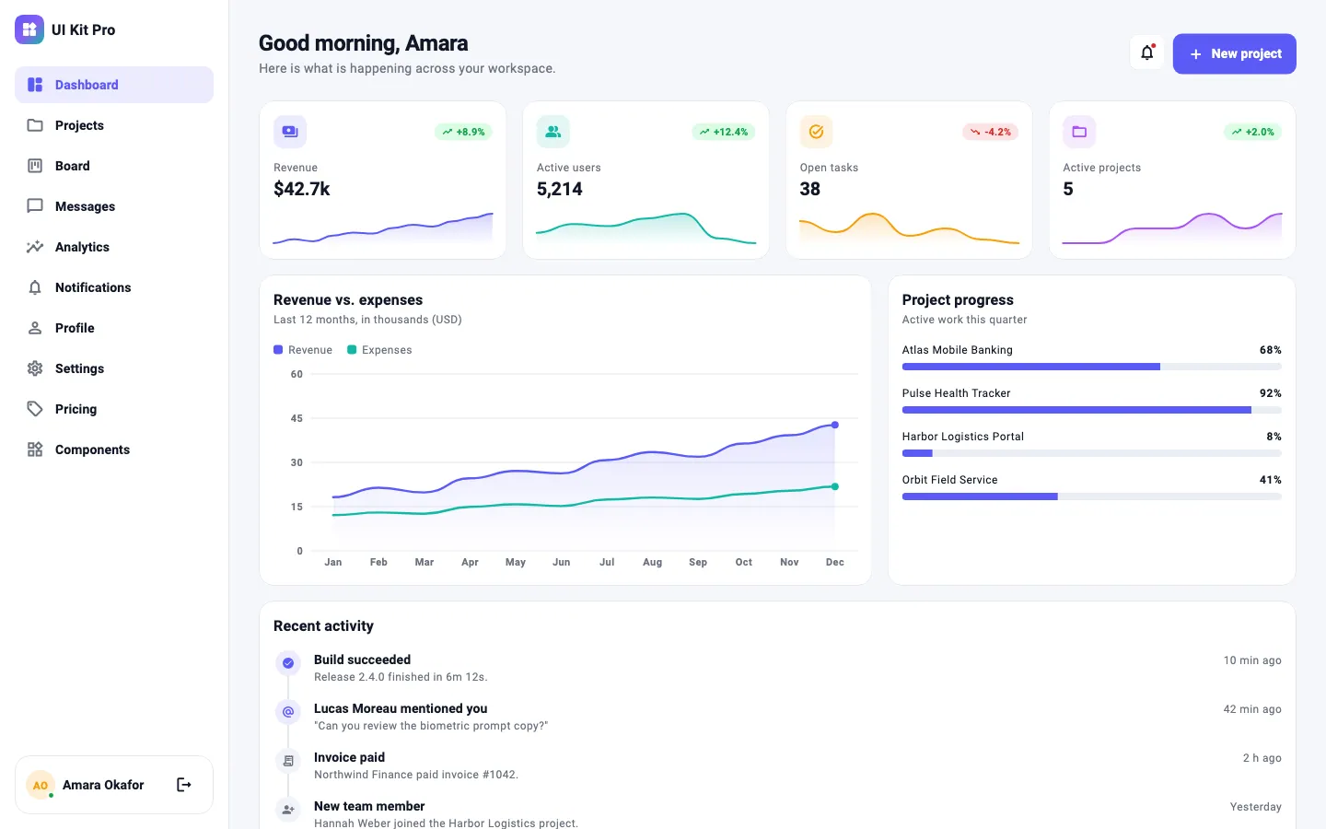The image size is (1326, 829).
Task: Click the "Lucas Moreau mentioned you" activity title
Action: click(401, 708)
